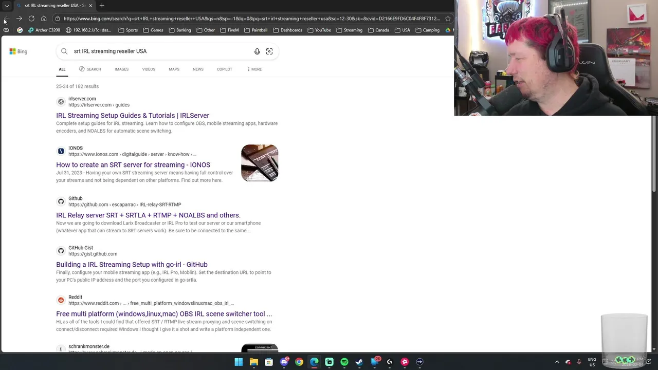This screenshot has width=658, height=370.
Task: Open 'IRL Streaming Setup Guides & Tutorials' result
Action: (x=133, y=116)
